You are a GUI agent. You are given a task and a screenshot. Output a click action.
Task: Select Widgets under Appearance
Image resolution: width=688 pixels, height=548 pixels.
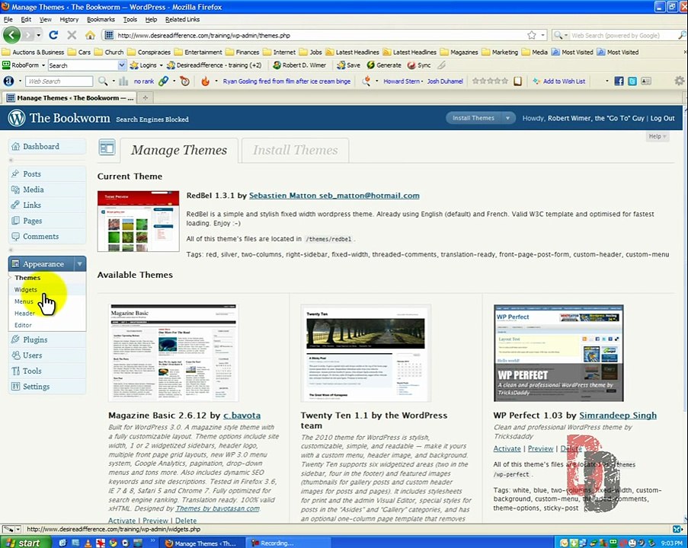pyautogui.click(x=25, y=289)
